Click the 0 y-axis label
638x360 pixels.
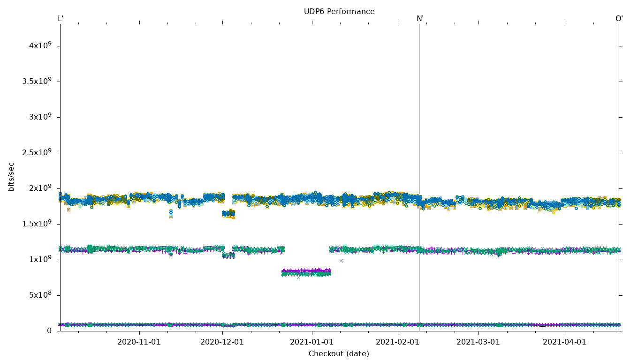coord(49,331)
